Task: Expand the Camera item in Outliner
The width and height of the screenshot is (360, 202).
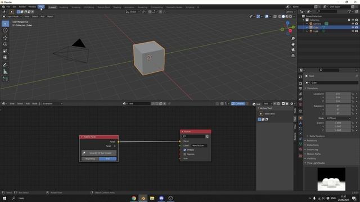Action: [307, 24]
